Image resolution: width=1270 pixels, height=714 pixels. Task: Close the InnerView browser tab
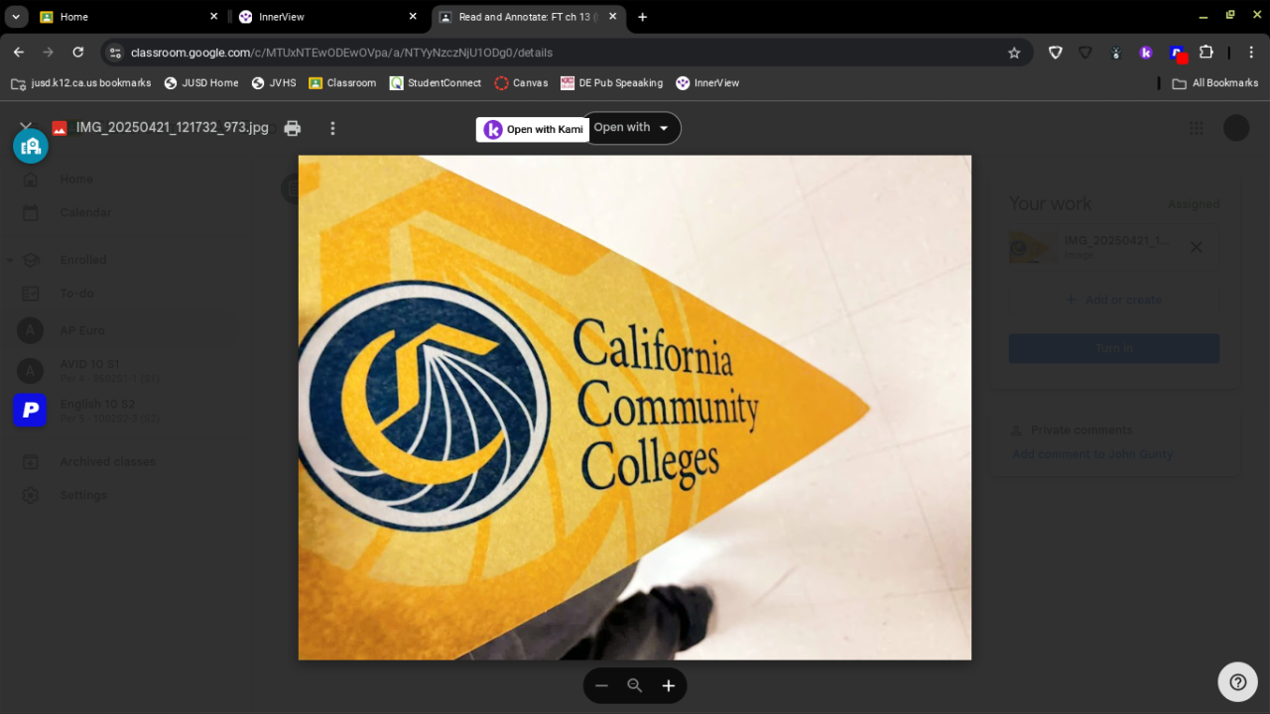(x=413, y=17)
